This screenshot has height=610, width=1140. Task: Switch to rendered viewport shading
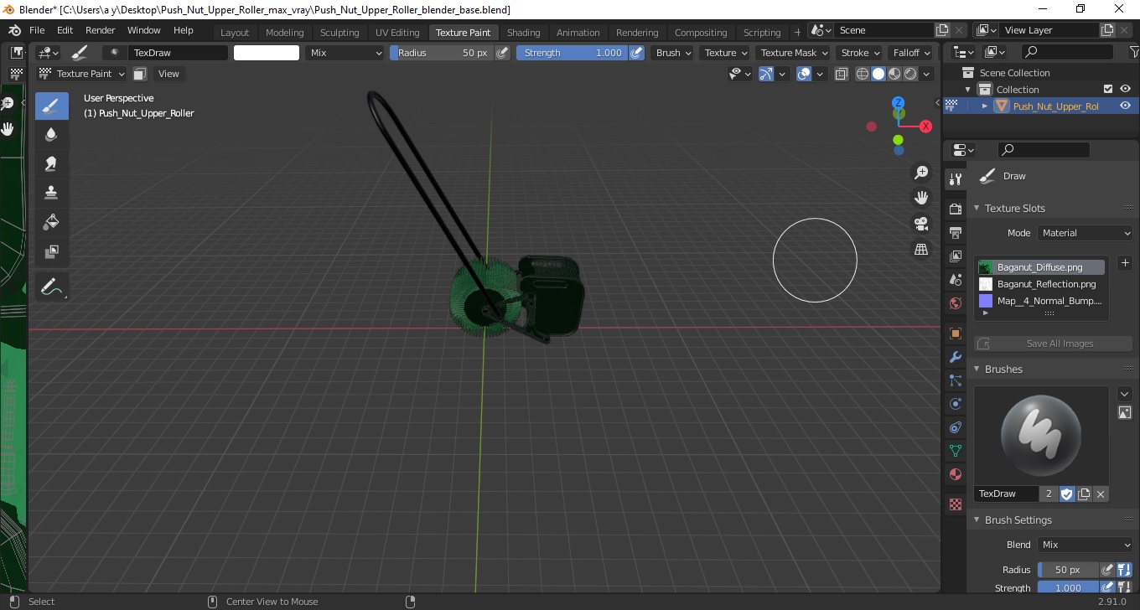pos(910,74)
